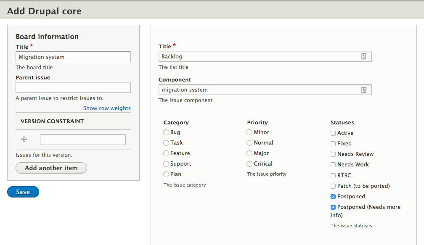Click the text 'The board title'
The width and height of the screenshot is (424, 245).
tap(34, 68)
